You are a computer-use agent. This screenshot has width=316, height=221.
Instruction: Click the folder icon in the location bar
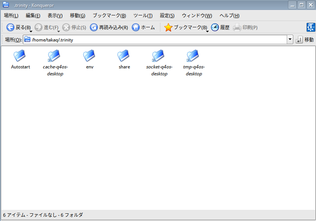27,39
